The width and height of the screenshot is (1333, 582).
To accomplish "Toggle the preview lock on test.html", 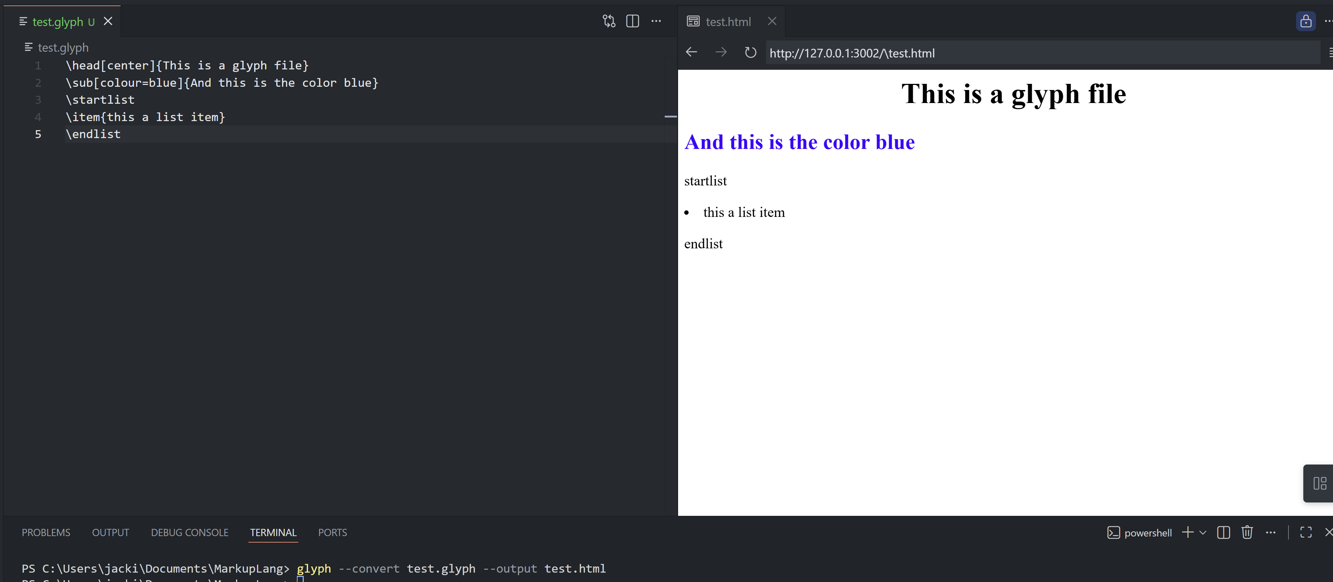I will click(x=1305, y=21).
